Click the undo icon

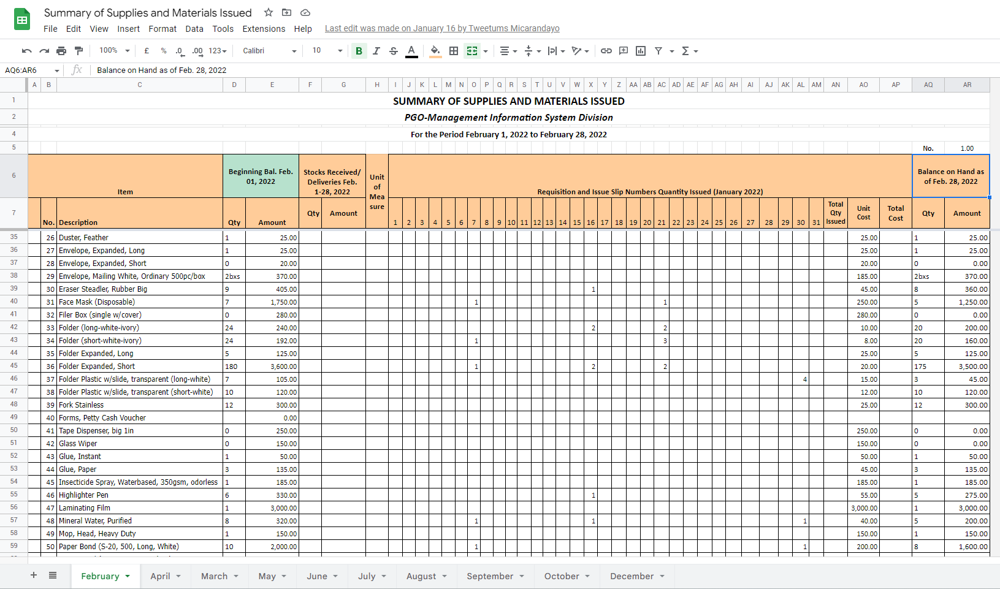coord(26,51)
